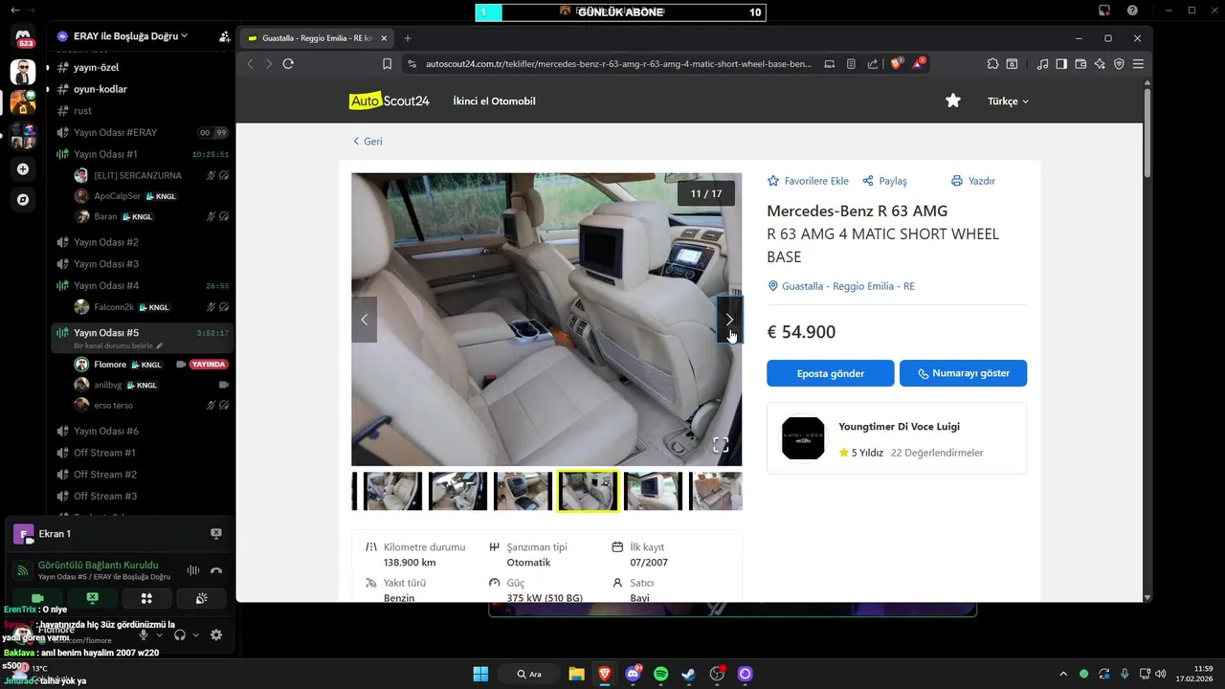Switch to the Guastalla - Reggio Emilia browser tab
Image resolution: width=1225 pixels, height=689 pixels.
pyautogui.click(x=316, y=38)
